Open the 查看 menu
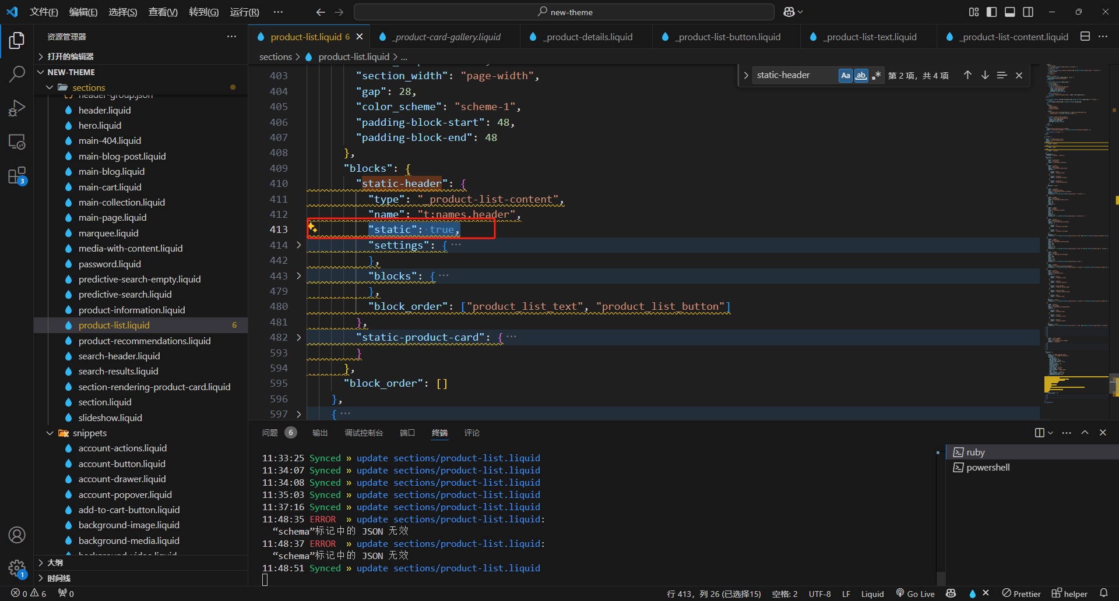Viewport: 1119px width, 601px height. (x=163, y=12)
